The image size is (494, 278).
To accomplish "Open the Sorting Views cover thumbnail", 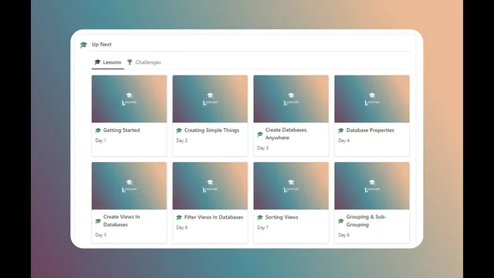I will (x=291, y=185).
